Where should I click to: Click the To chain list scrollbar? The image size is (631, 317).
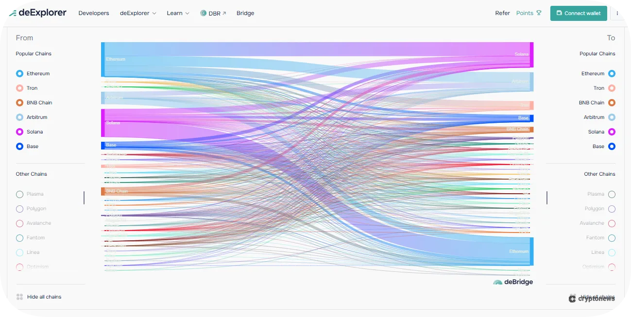547,198
